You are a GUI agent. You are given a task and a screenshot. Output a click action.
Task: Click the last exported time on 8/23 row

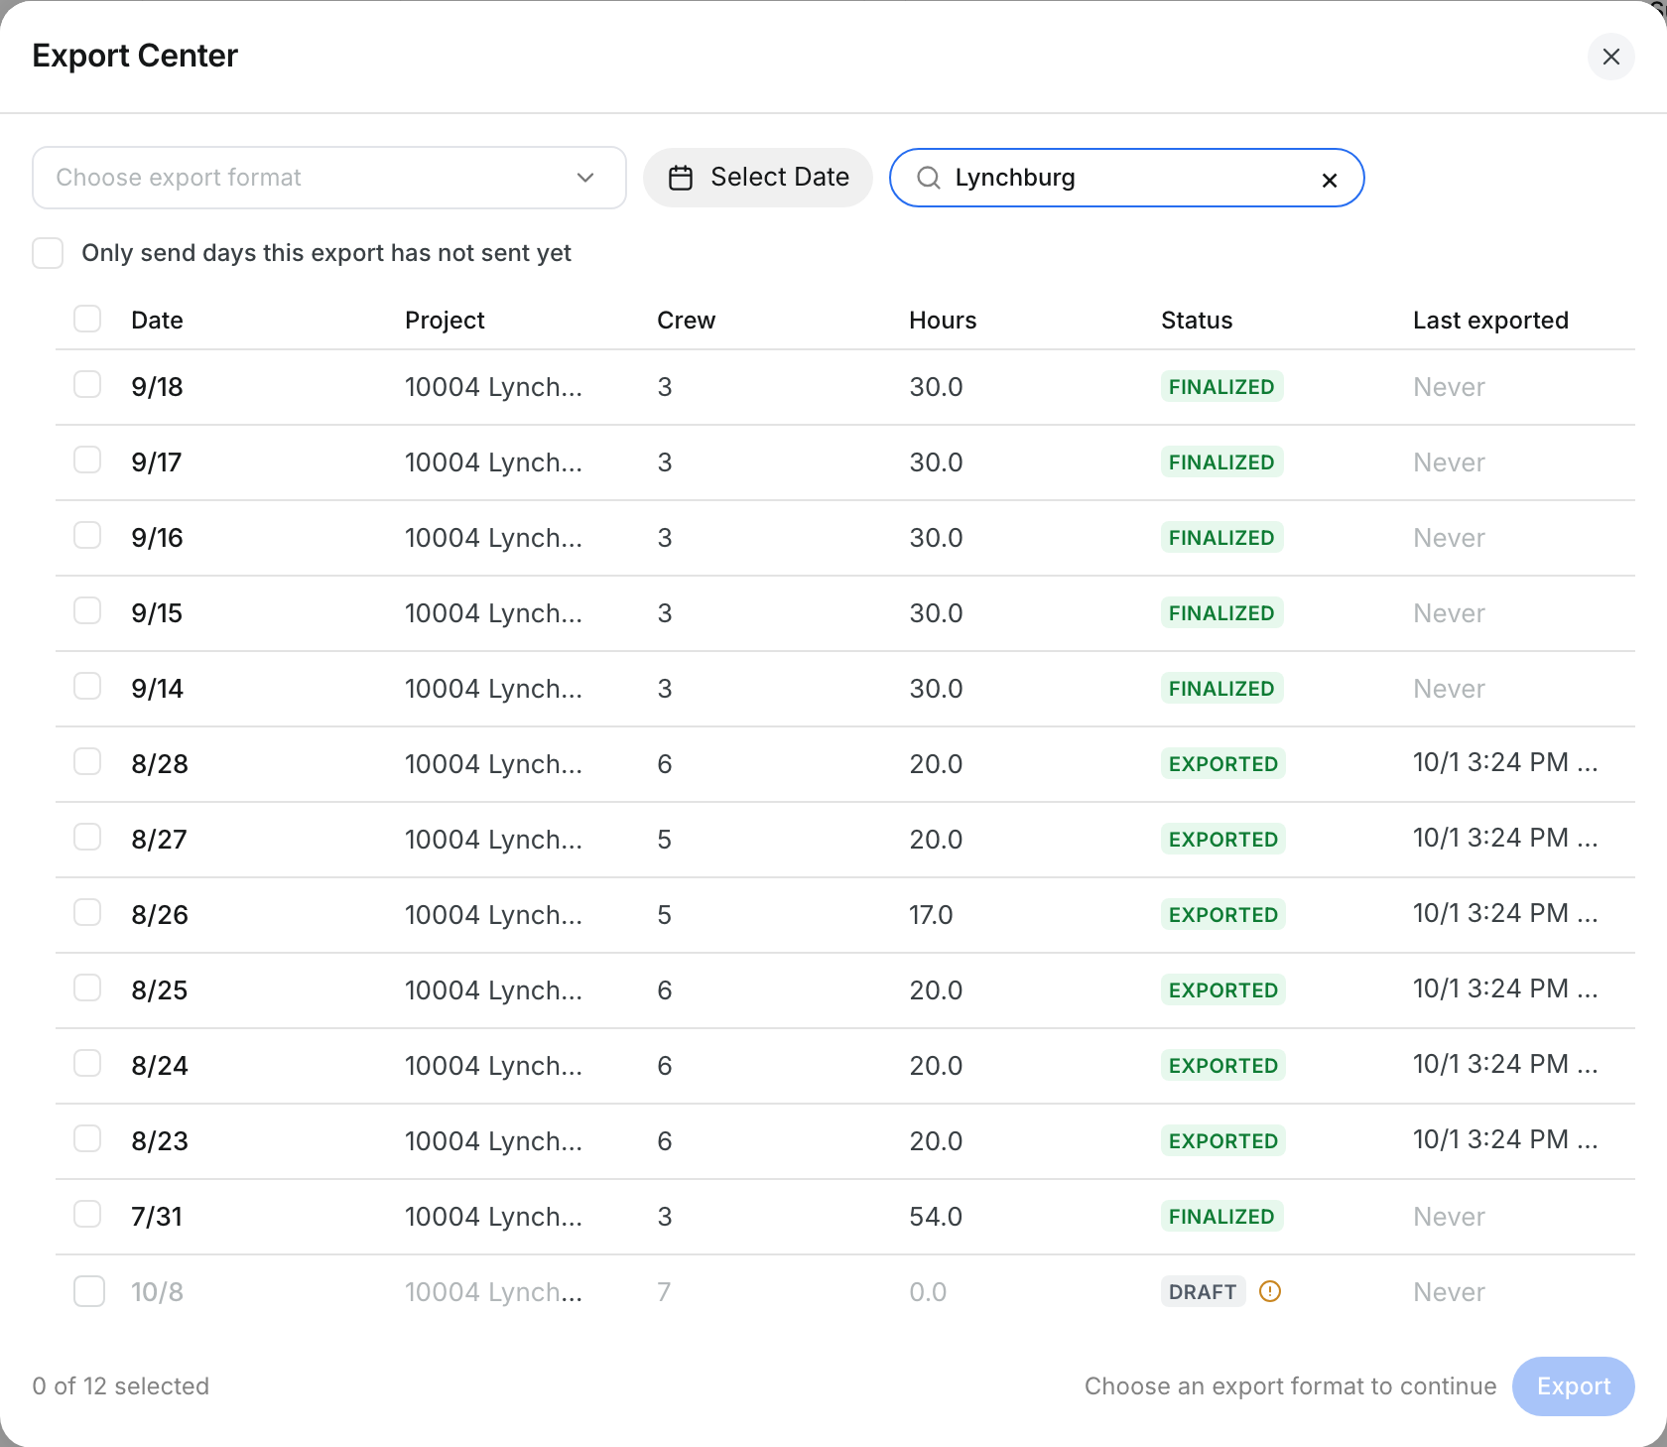(x=1505, y=1139)
